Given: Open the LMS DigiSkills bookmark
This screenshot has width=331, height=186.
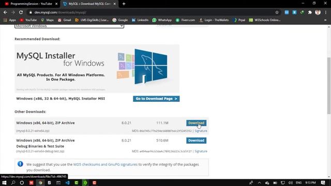Looking at the screenshot, I should pos(92,20).
